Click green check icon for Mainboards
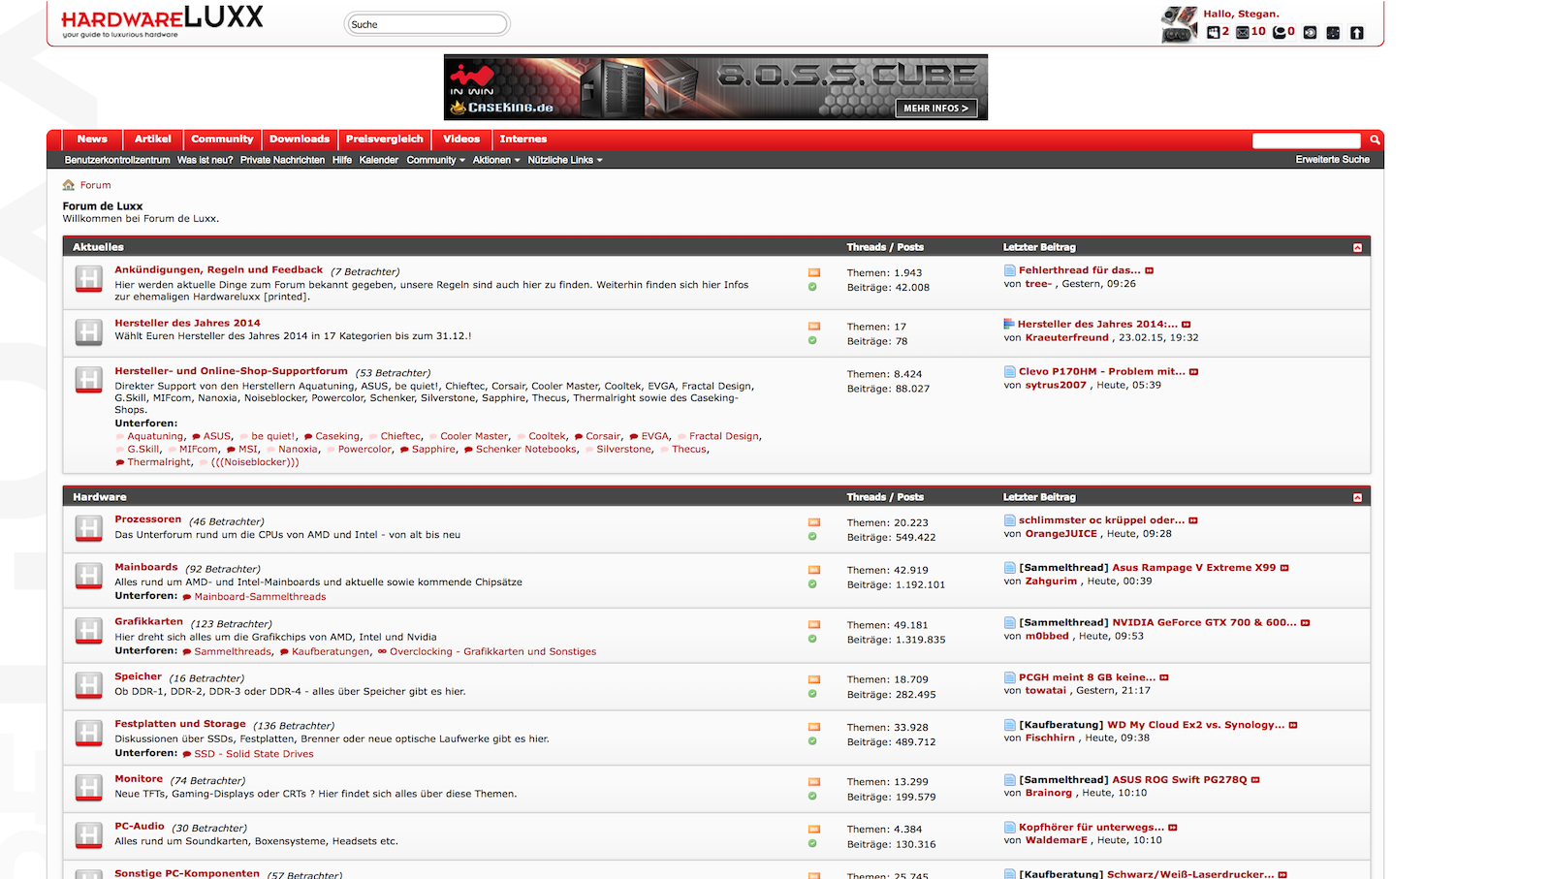This screenshot has width=1551, height=879. [812, 584]
